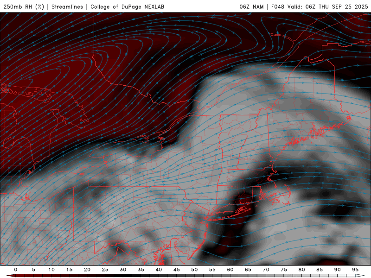Click the "40" label on the color scale

click(159, 270)
